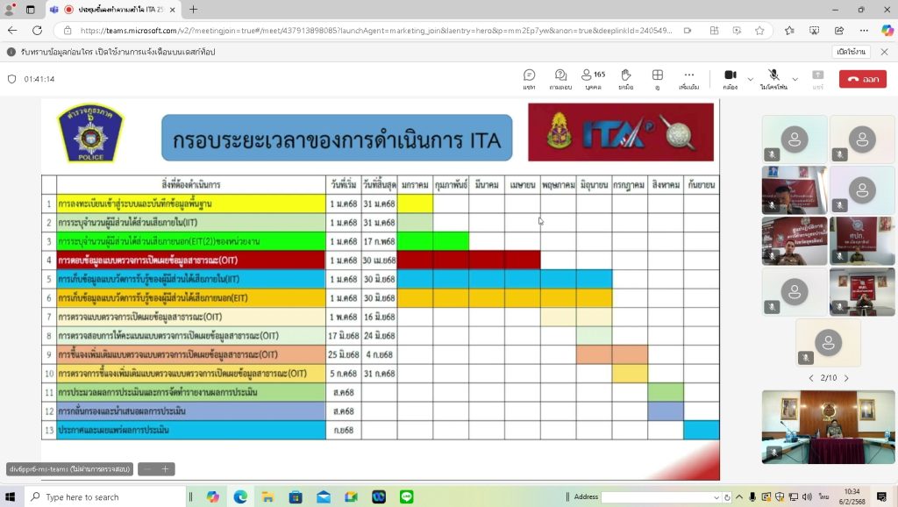The height and width of the screenshot is (507, 898).
Task: Raise your hand in the meeting
Action: (625, 79)
